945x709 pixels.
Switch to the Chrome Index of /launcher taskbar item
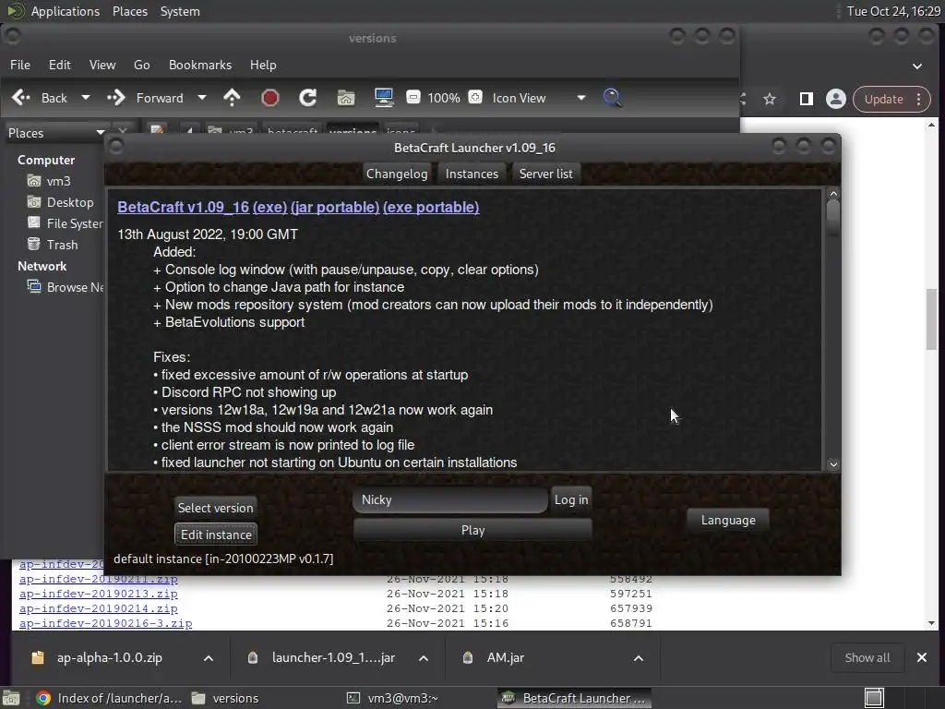(109, 698)
